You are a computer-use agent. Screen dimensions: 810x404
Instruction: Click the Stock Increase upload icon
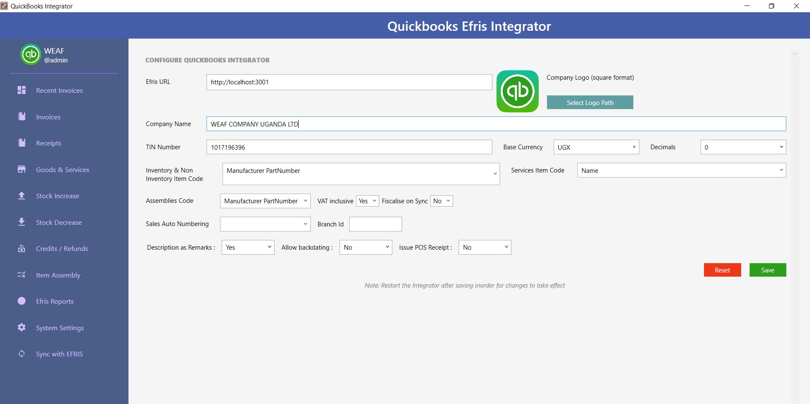pos(22,196)
